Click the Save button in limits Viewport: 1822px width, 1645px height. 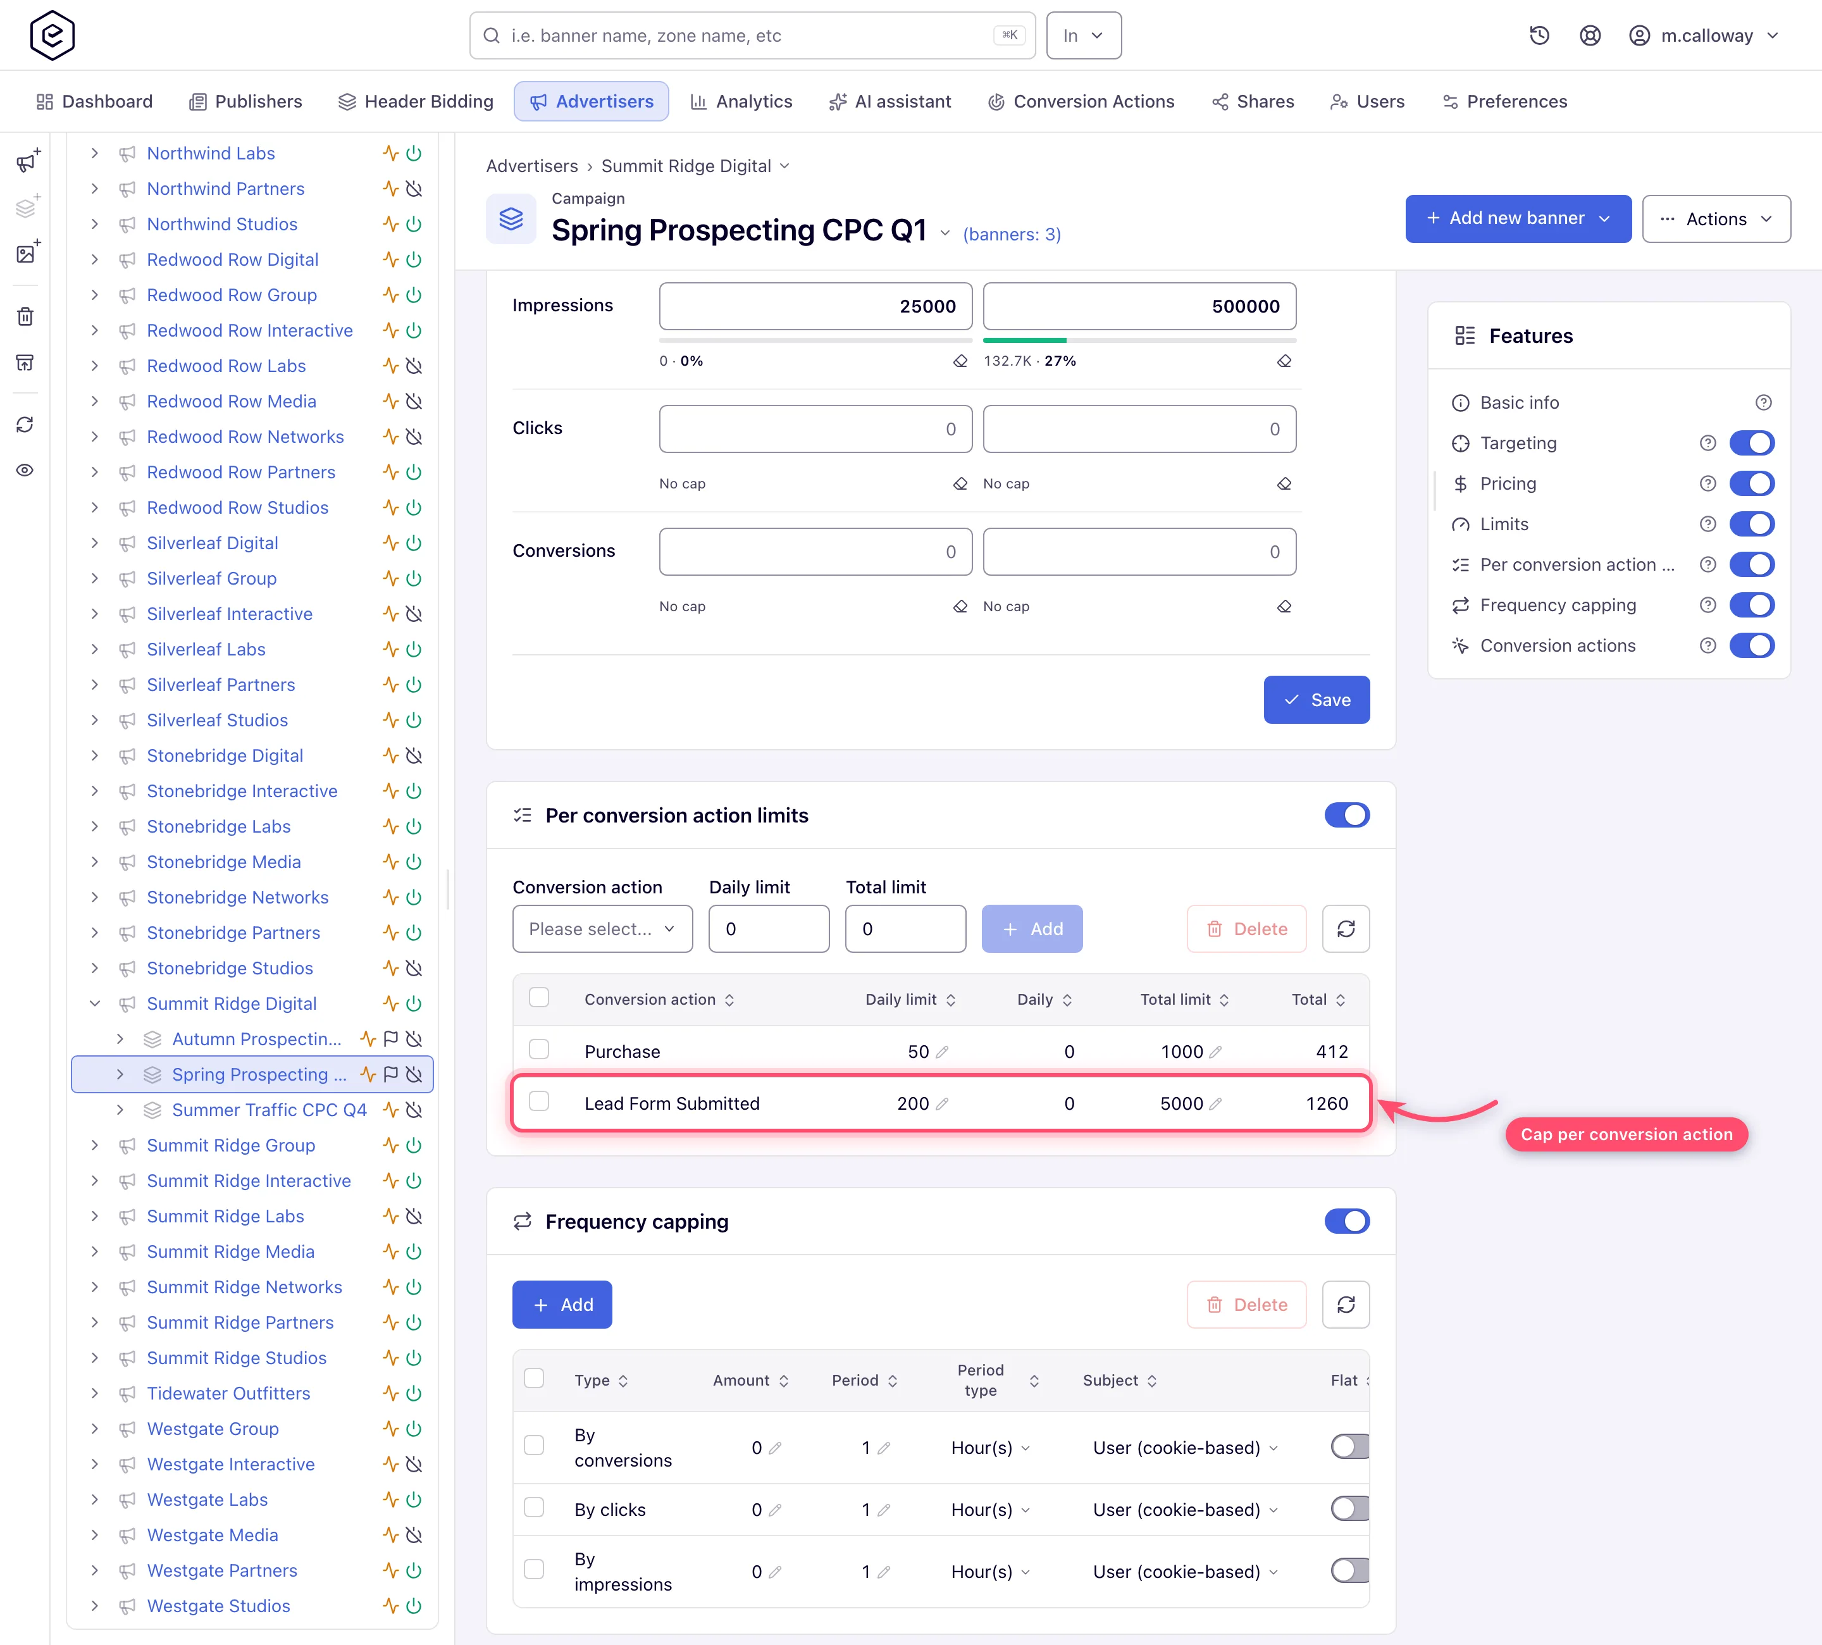point(1316,700)
